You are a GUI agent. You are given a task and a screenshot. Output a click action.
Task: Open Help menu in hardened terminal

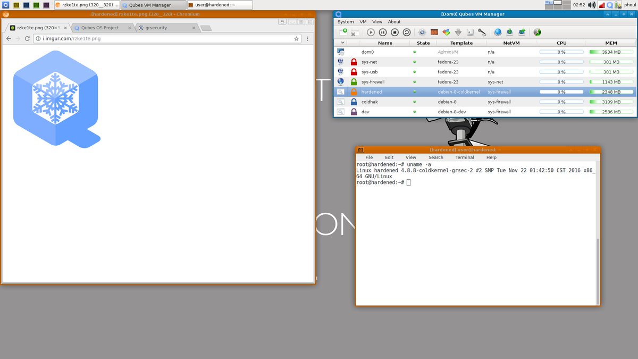pos(491,157)
